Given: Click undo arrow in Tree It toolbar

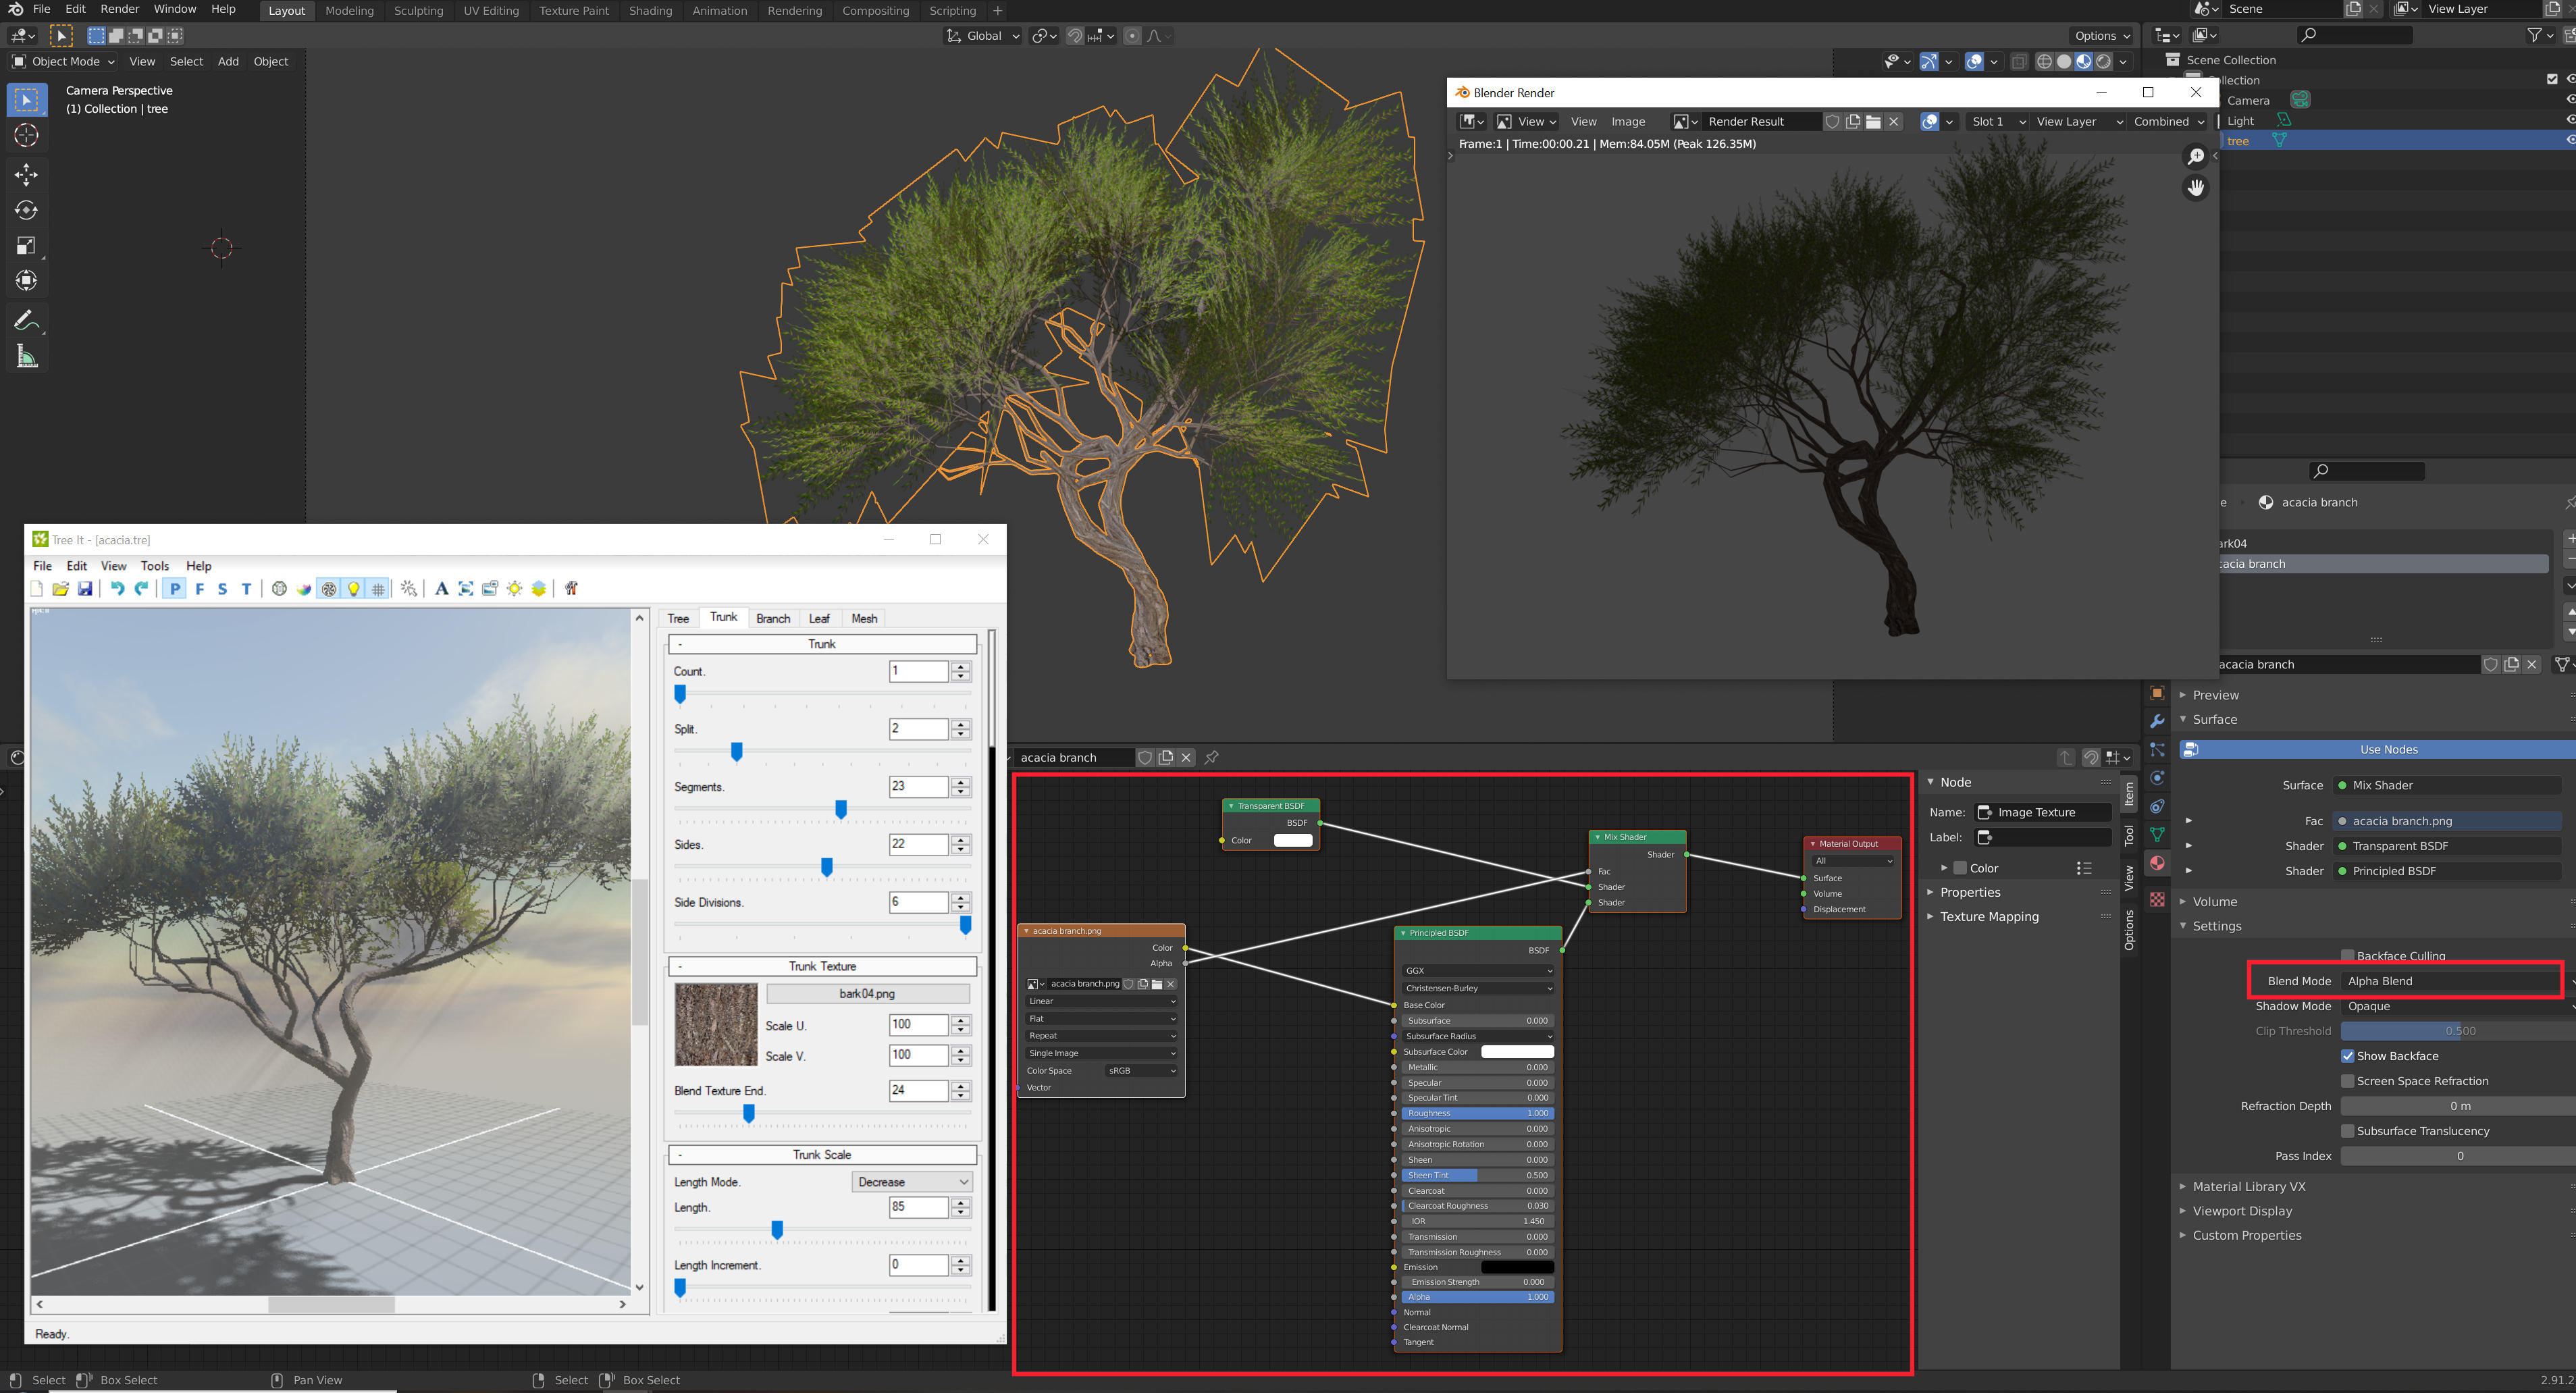Looking at the screenshot, I should coord(117,589).
